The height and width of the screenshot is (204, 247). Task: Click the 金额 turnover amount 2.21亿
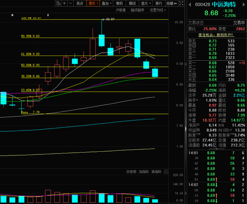(239, 95)
